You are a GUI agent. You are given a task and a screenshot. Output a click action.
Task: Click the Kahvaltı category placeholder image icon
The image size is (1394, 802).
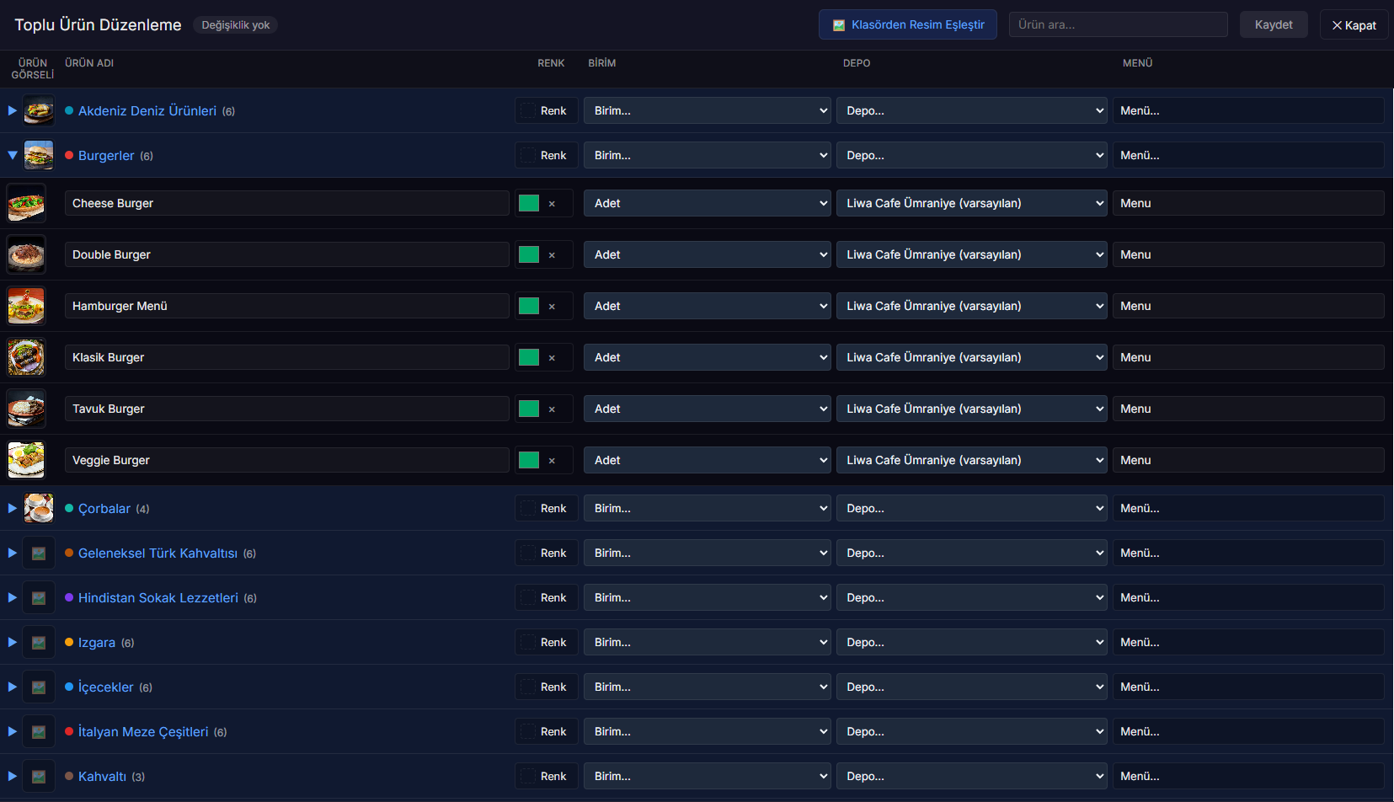pyautogui.click(x=39, y=777)
